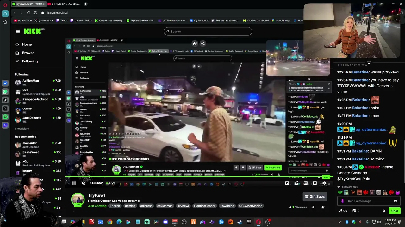Open the Kick hamburger sidebar menu

coord(18,31)
